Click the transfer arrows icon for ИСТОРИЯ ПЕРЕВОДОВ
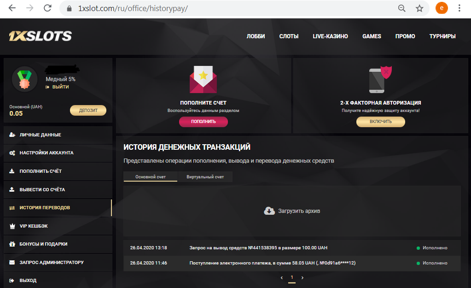This screenshot has width=471, height=288. [x=12, y=208]
